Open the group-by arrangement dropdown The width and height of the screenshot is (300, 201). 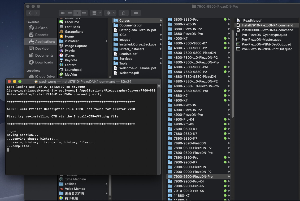(96, 13)
